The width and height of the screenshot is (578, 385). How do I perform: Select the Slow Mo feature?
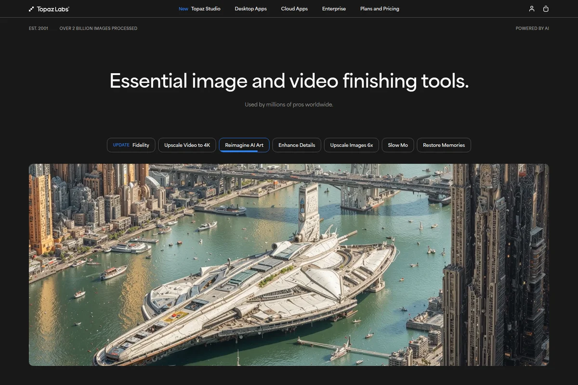coord(397,145)
